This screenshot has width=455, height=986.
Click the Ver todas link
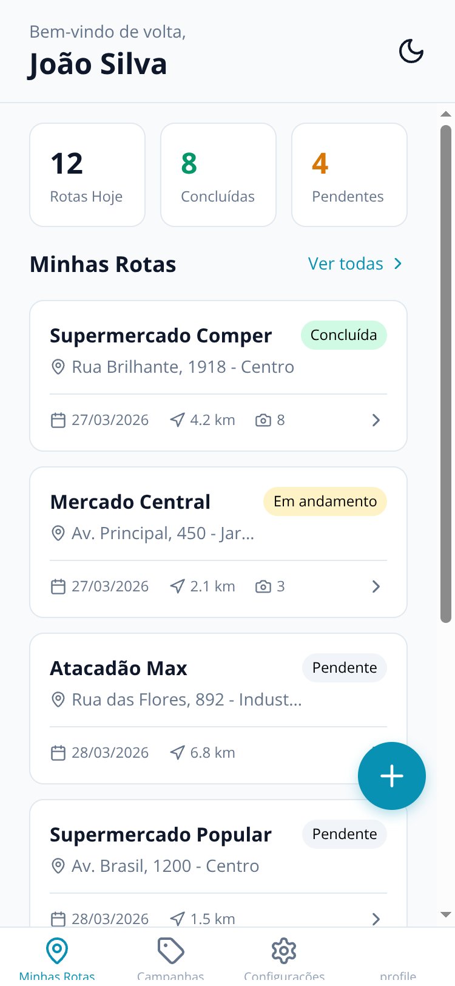pyautogui.click(x=356, y=263)
